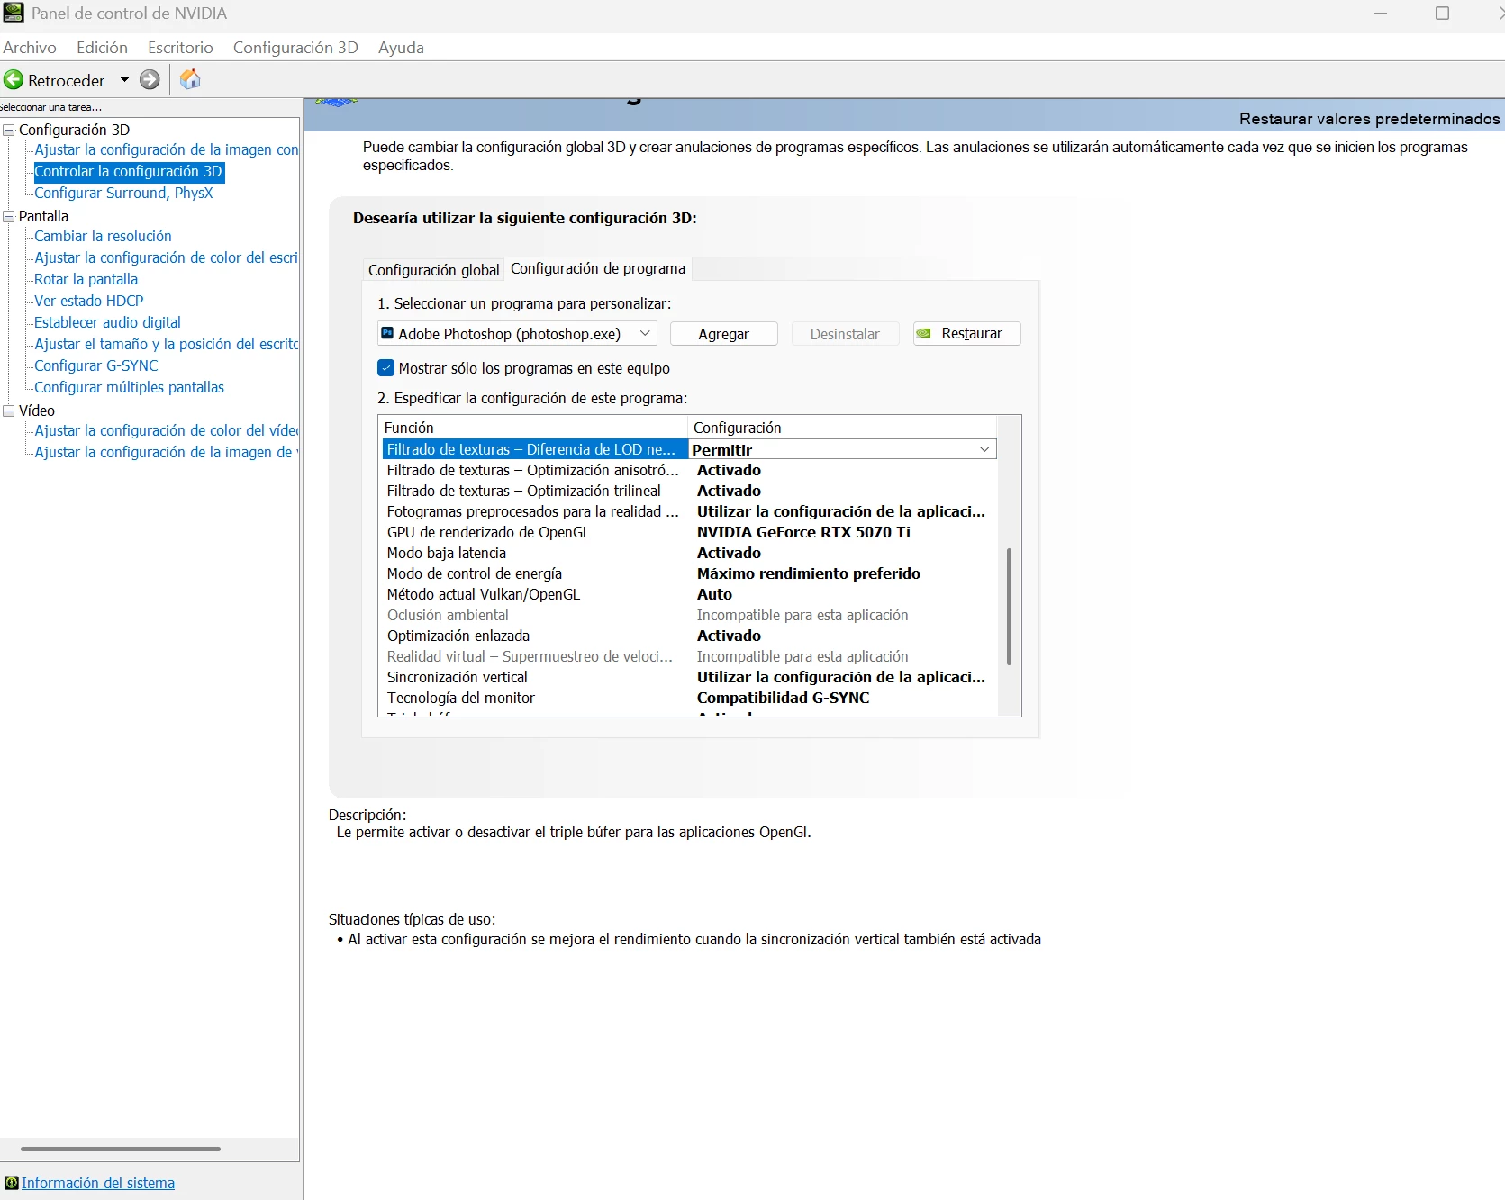Viewport: 1505px width, 1200px height.
Task: Click the Configuración column header
Action: [x=843, y=428]
